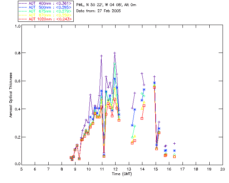
Task: Click the red dashed line sample in legend
Action: 23,19
